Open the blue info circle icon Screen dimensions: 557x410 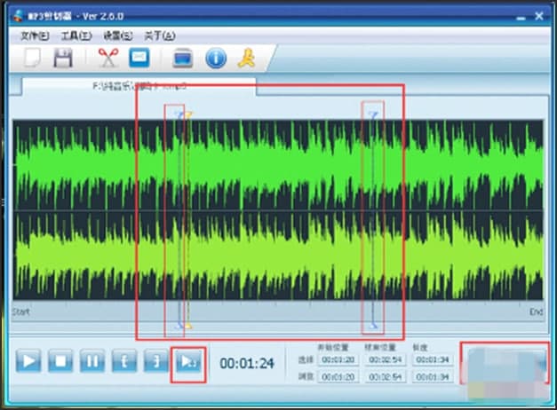[x=216, y=59]
